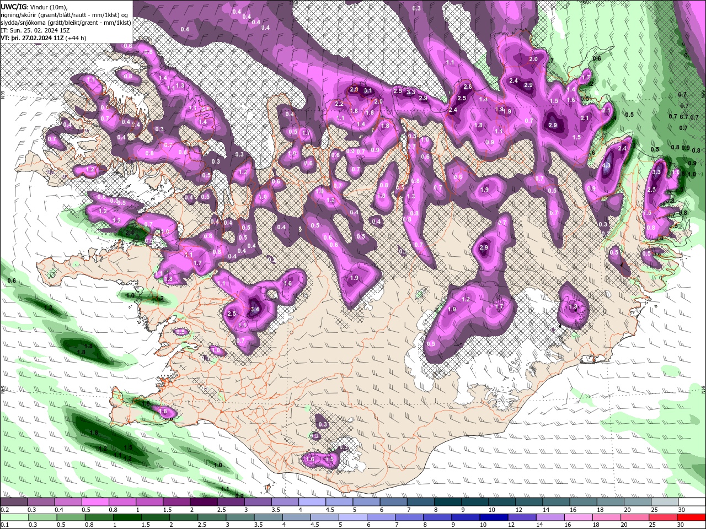
Task: Click the bright red rain legend swatch after 30
Action: click(691, 517)
